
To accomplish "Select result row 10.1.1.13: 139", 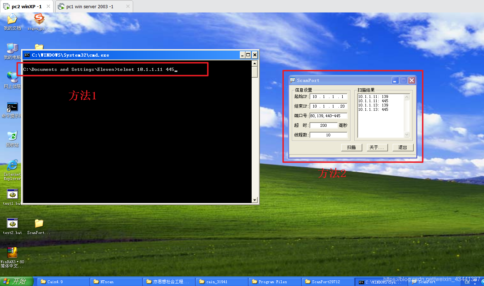I will coord(373,105).
